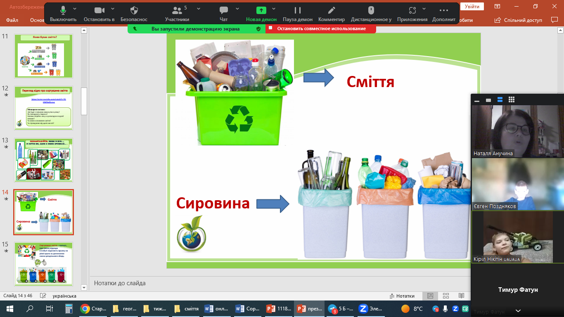Stop Zoom video (Остановить в)

click(x=99, y=14)
